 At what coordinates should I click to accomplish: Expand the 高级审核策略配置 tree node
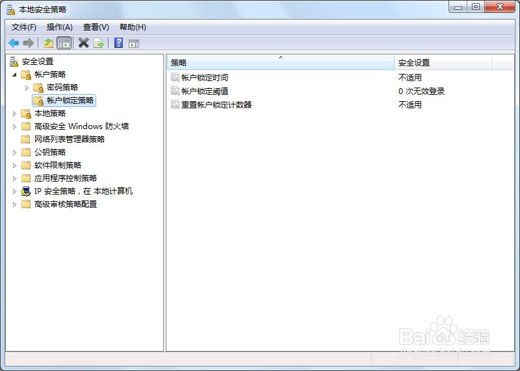click(x=14, y=204)
